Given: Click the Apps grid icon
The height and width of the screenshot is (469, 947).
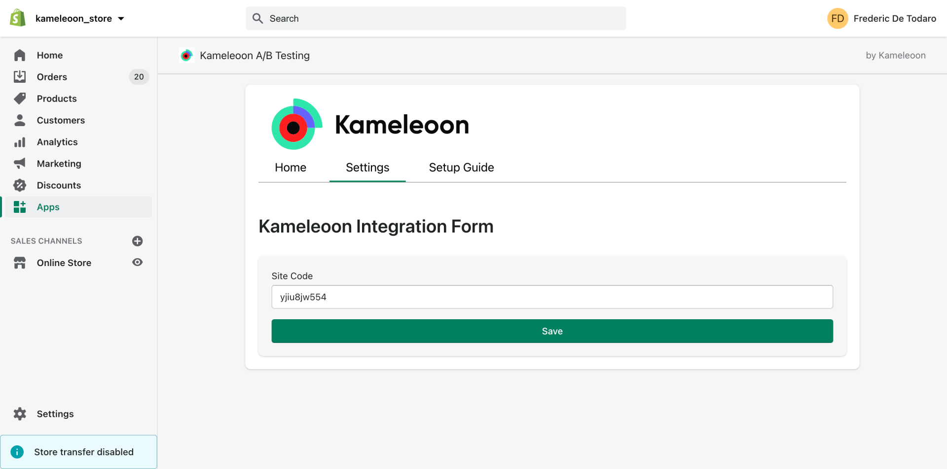Looking at the screenshot, I should coord(20,207).
